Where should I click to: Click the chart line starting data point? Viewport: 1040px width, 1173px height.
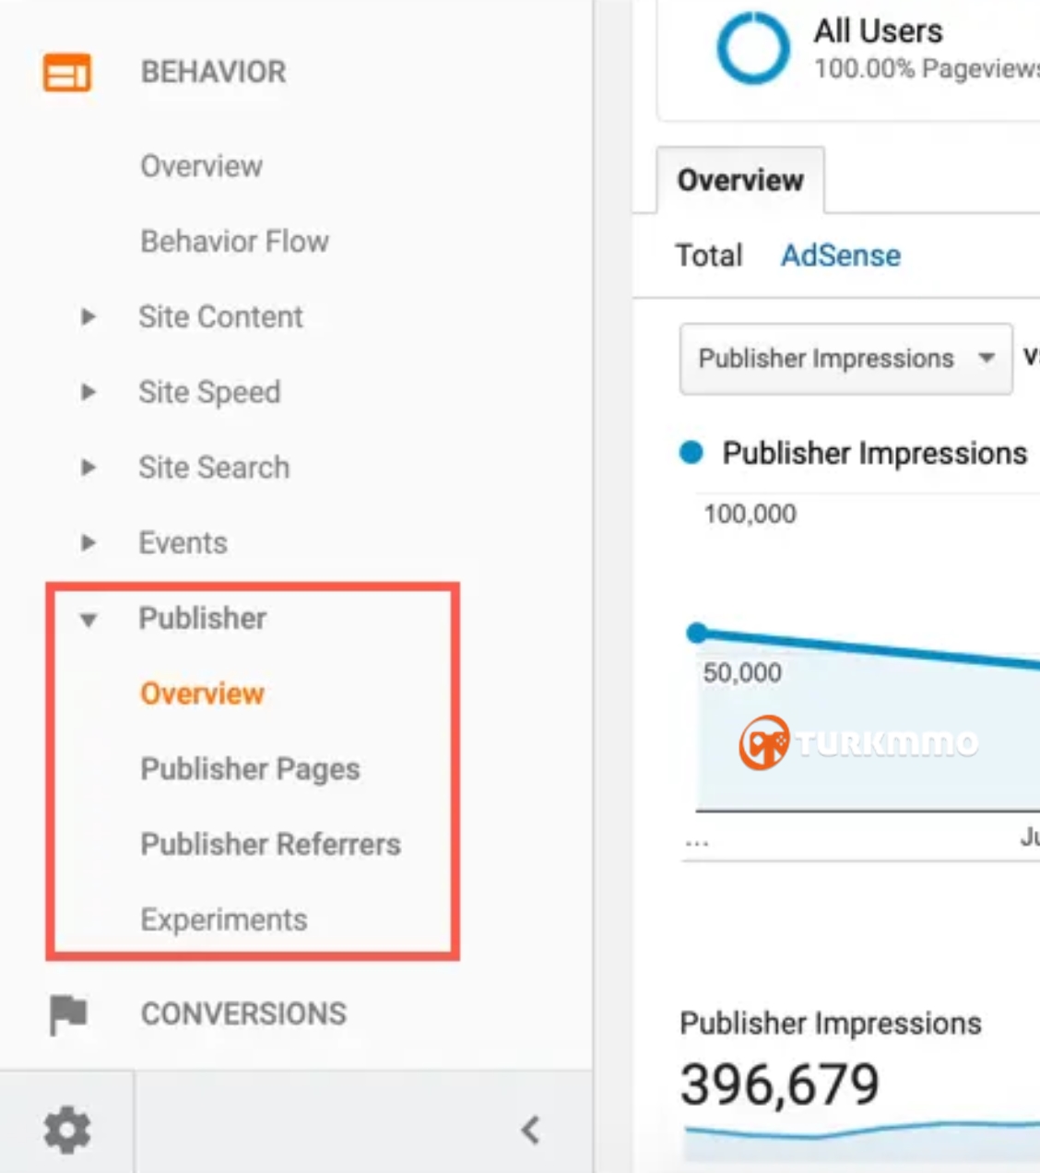(x=698, y=633)
